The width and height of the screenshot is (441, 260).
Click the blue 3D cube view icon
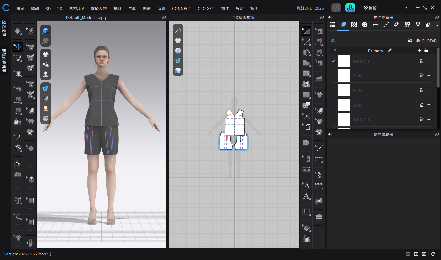[46, 31]
